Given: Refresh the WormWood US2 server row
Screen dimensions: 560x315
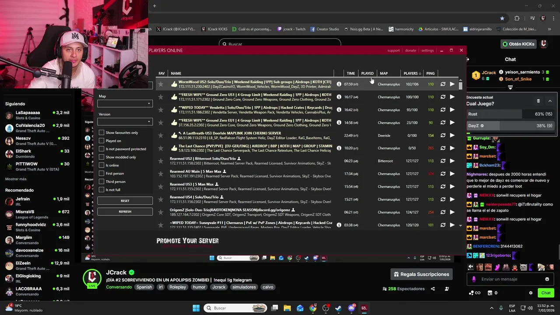Looking at the screenshot, I should [x=443, y=84].
